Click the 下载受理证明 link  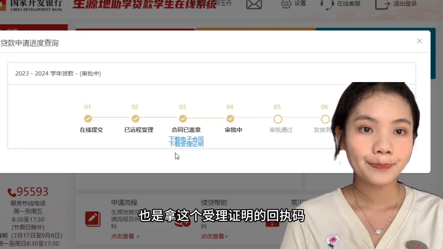[x=186, y=144]
